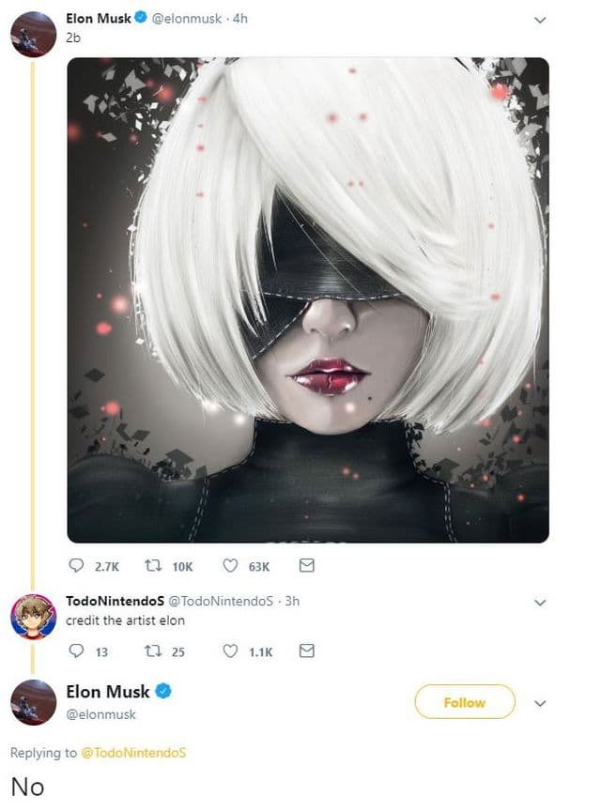Open the white-haired character artwork image
601x811 pixels.
tap(308, 300)
